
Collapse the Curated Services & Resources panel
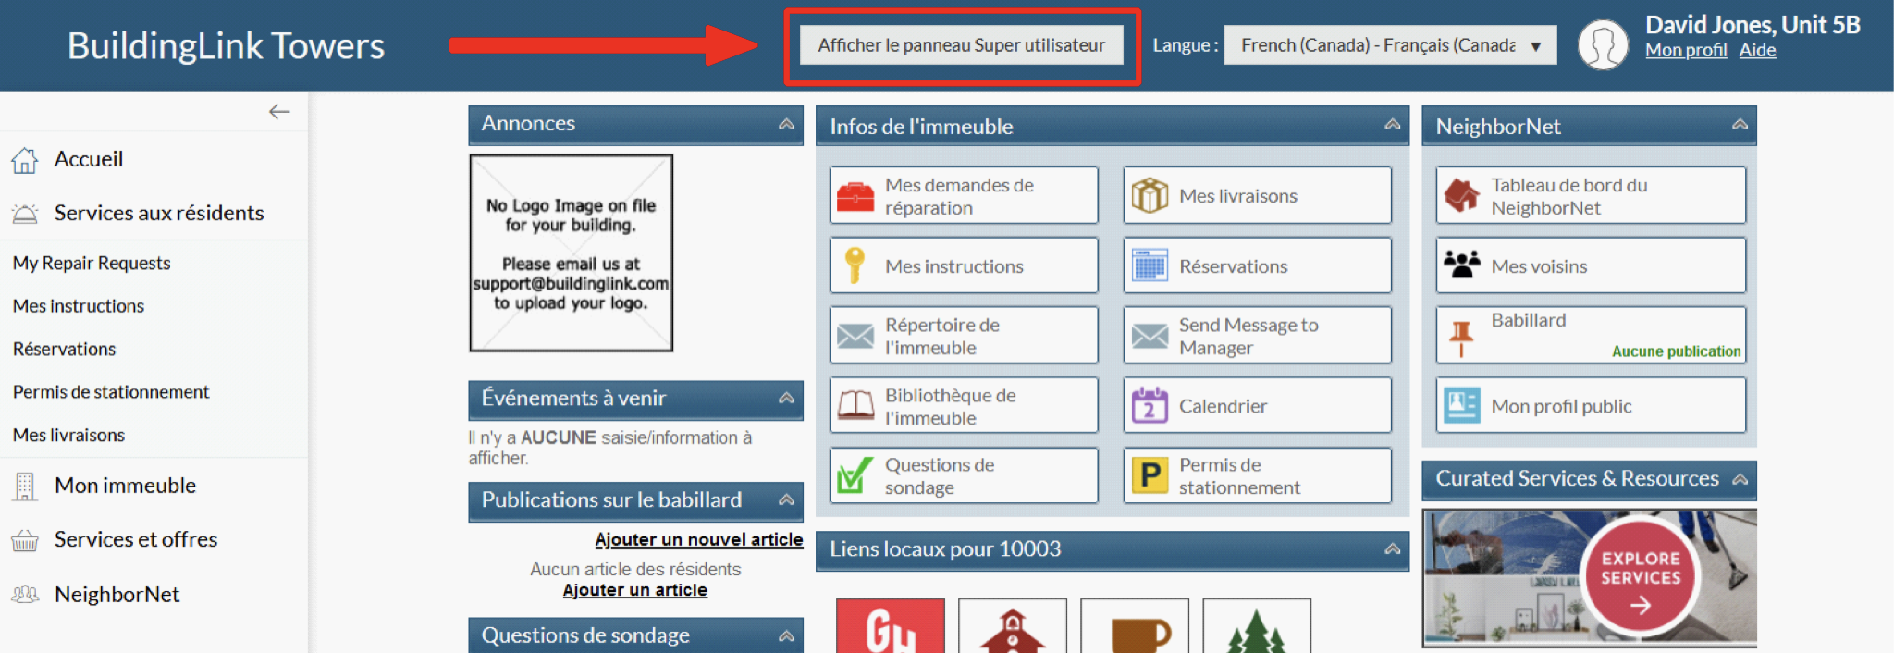pyautogui.click(x=1740, y=479)
